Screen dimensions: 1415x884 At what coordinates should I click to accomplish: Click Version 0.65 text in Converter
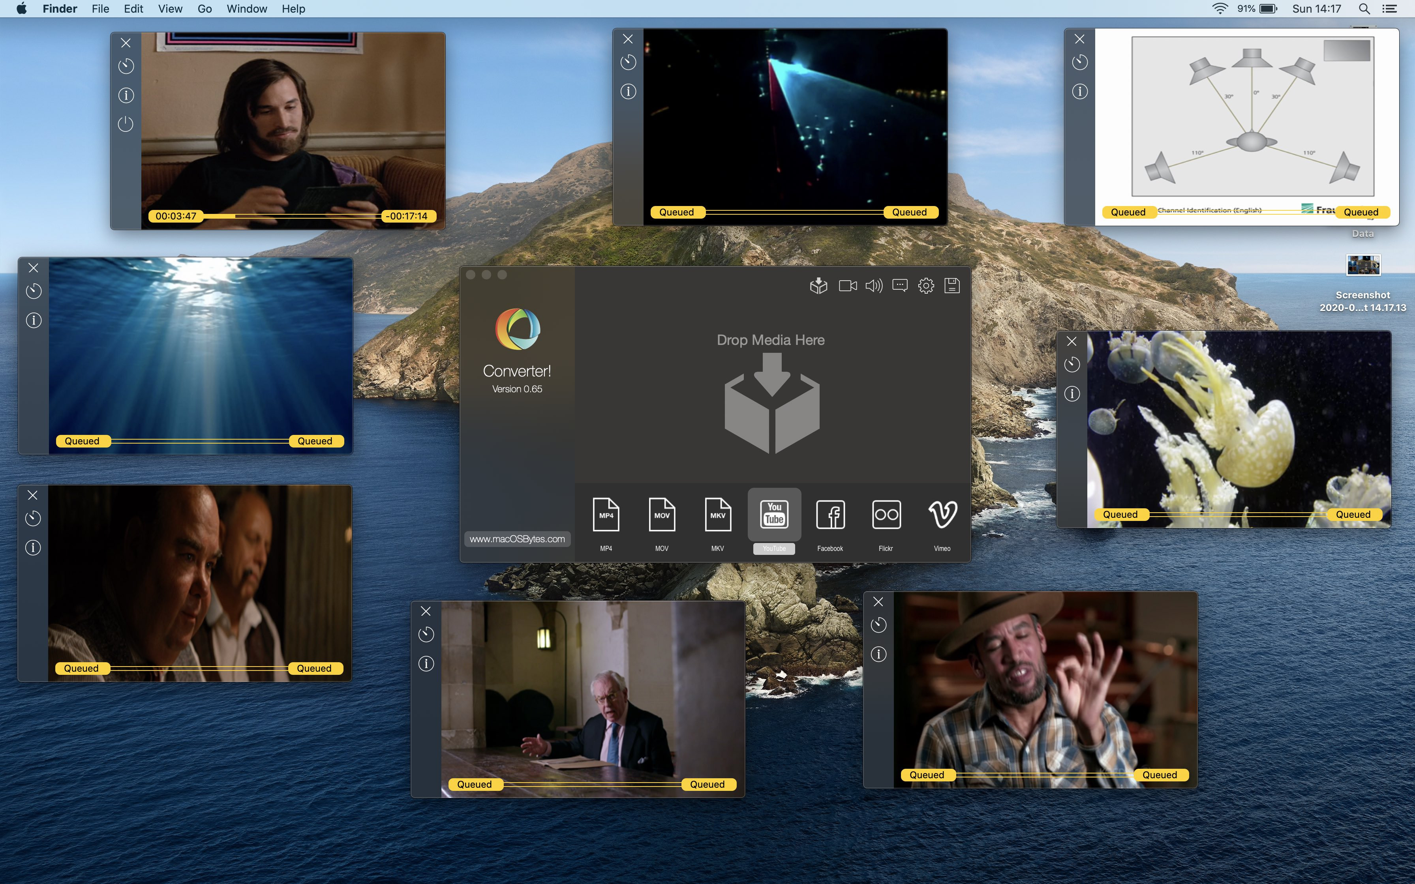pos(517,389)
